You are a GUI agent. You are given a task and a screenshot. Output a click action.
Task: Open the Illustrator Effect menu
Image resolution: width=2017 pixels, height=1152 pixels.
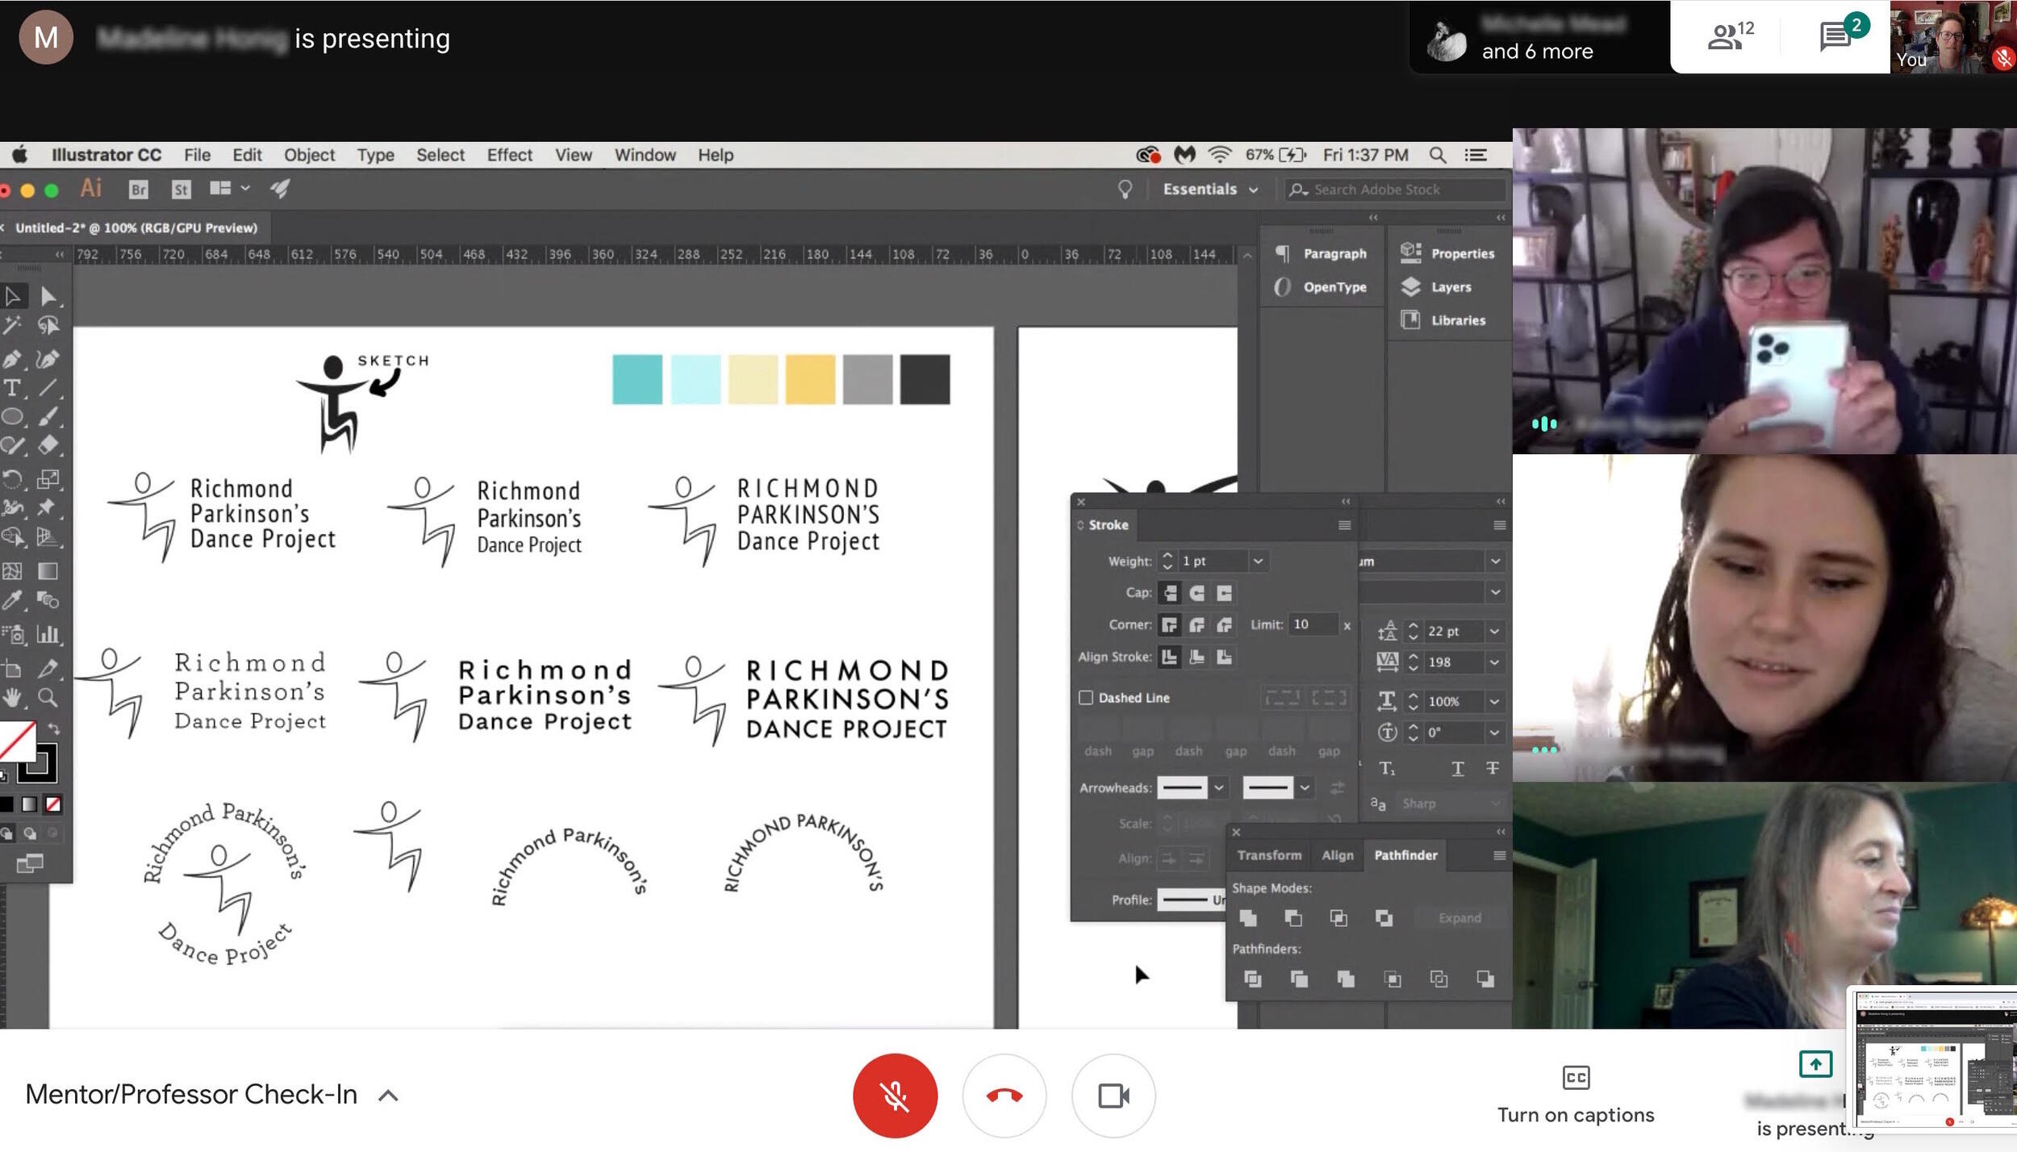tap(509, 154)
